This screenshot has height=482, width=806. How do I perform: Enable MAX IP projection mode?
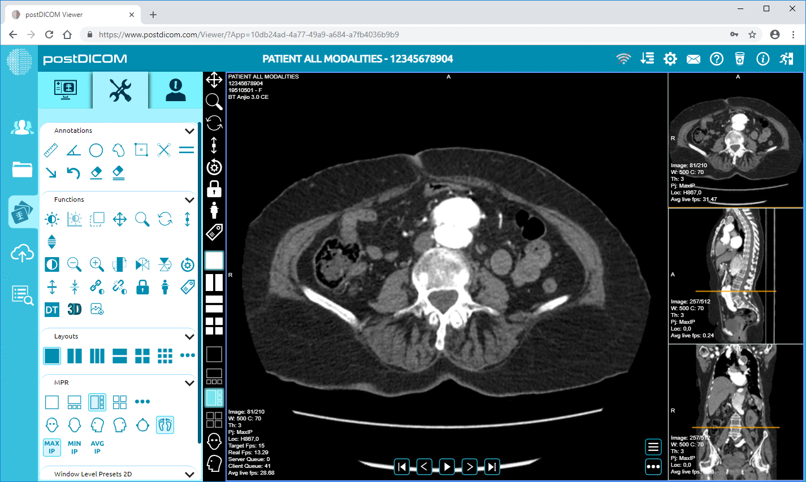click(x=51, y=446)
